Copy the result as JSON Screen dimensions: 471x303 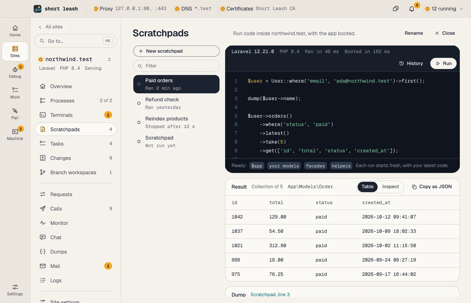coord(432,187)
